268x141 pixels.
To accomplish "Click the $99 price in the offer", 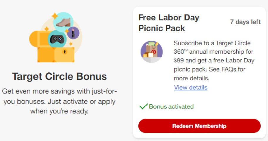I will tap(179, 61).
